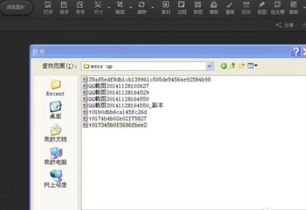Open the view menu dropdown icon
This screenshot has height=210, width=306.
pos(252,66)
